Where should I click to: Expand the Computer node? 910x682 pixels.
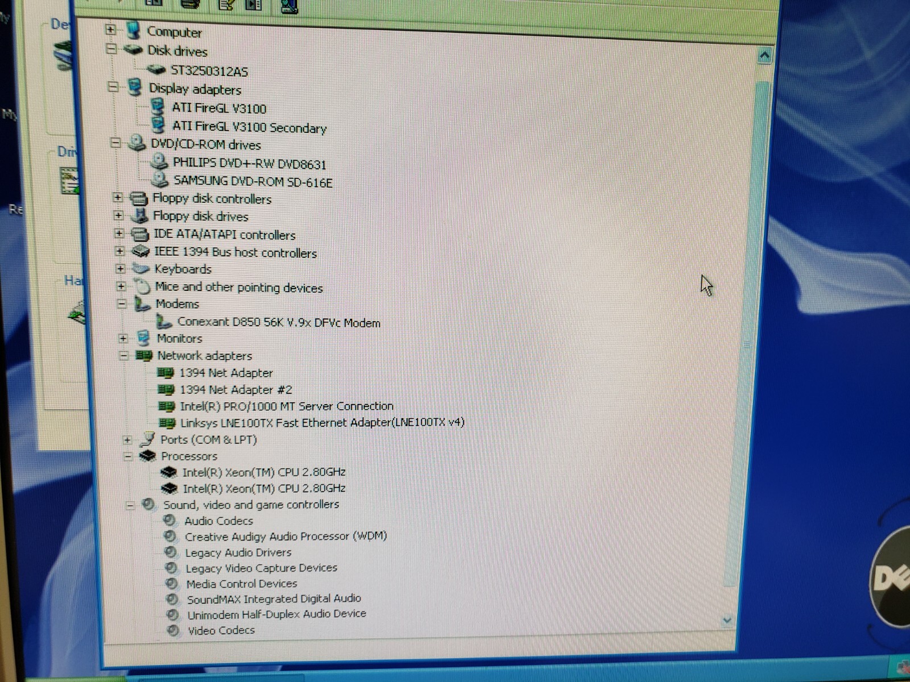111,30
